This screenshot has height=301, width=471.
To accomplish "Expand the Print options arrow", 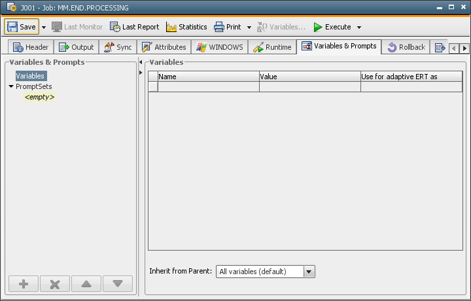I will 249,27.
